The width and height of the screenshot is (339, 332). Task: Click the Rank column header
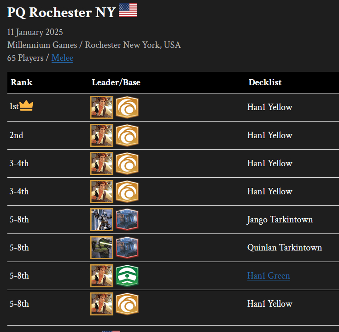22,82
